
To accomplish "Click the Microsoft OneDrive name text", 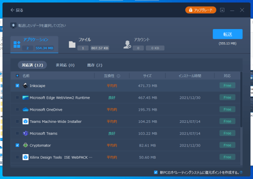I will (46, 109).
